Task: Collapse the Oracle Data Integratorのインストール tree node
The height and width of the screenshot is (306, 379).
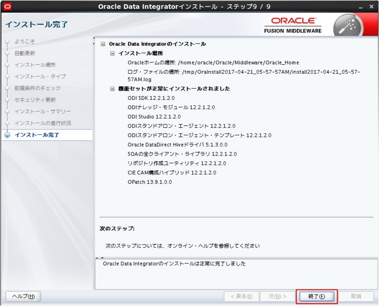Action: [x=103, y=44]
